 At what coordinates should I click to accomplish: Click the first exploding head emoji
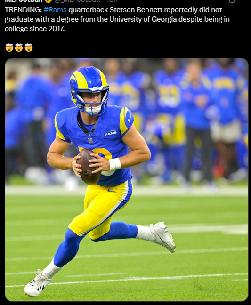[9, 48]
